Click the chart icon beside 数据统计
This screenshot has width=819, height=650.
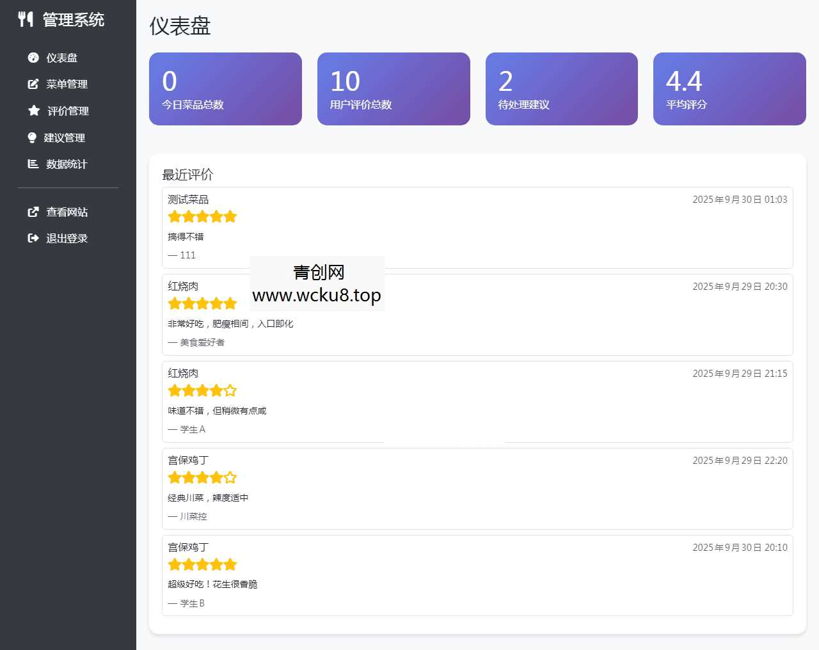click(x=33, y=164)
